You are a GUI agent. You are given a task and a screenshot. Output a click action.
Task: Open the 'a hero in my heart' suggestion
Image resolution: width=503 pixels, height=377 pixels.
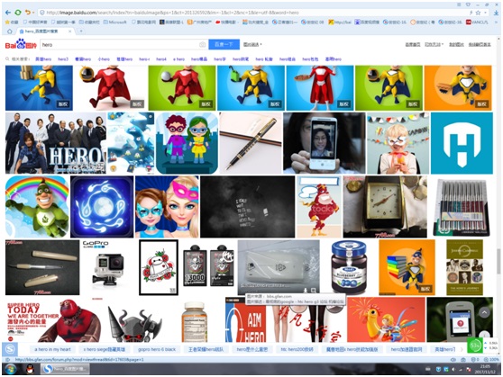[x=52, y=349]
